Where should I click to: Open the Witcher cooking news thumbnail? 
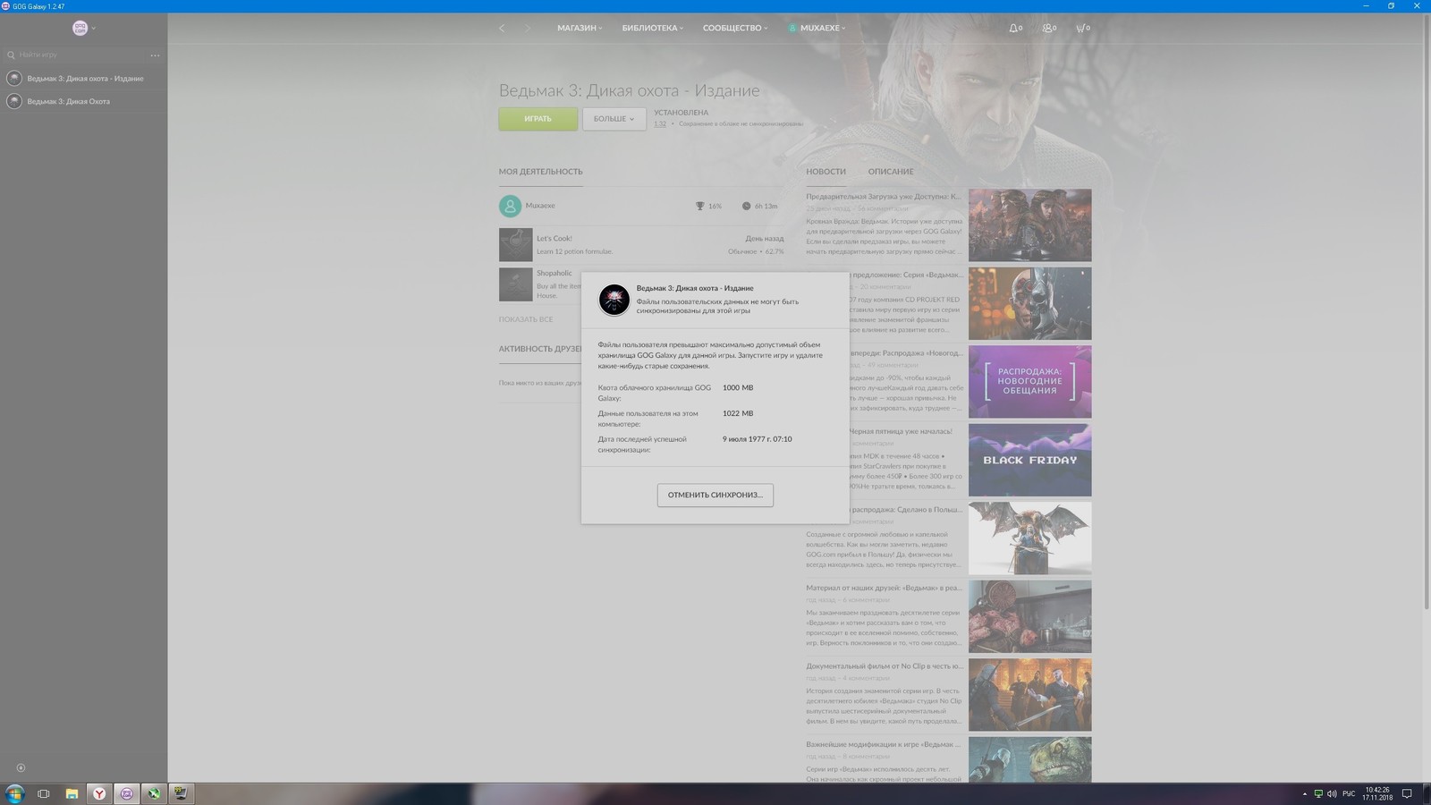pyautogui.click(x=1029, y=616)
